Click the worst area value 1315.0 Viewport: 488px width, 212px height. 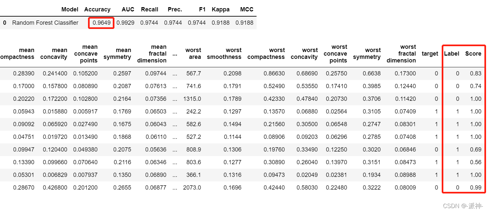tap(192, 99)
